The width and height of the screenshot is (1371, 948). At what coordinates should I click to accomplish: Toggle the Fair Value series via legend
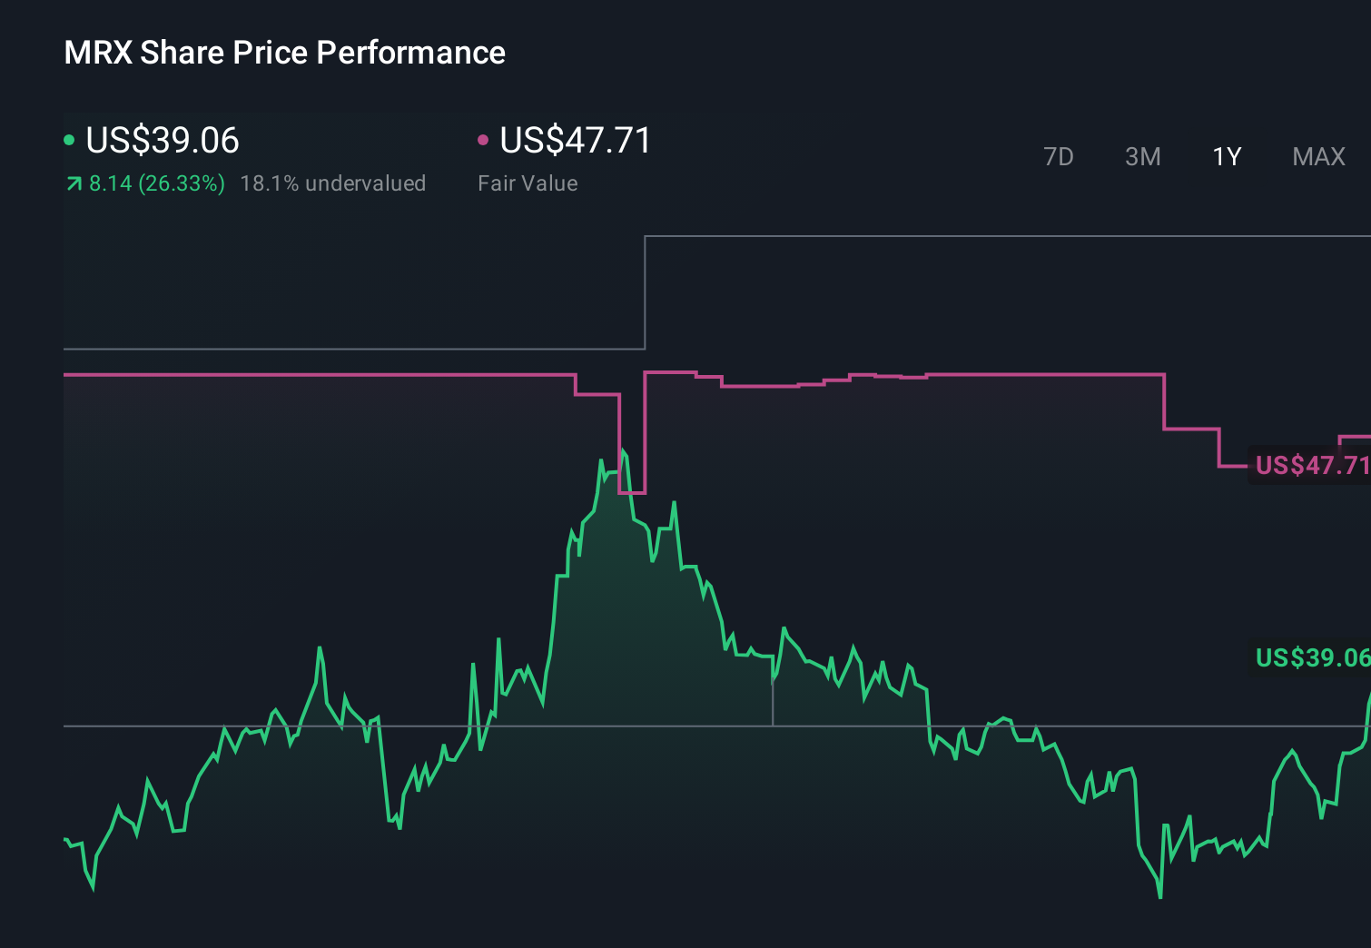tap(575, 141)
